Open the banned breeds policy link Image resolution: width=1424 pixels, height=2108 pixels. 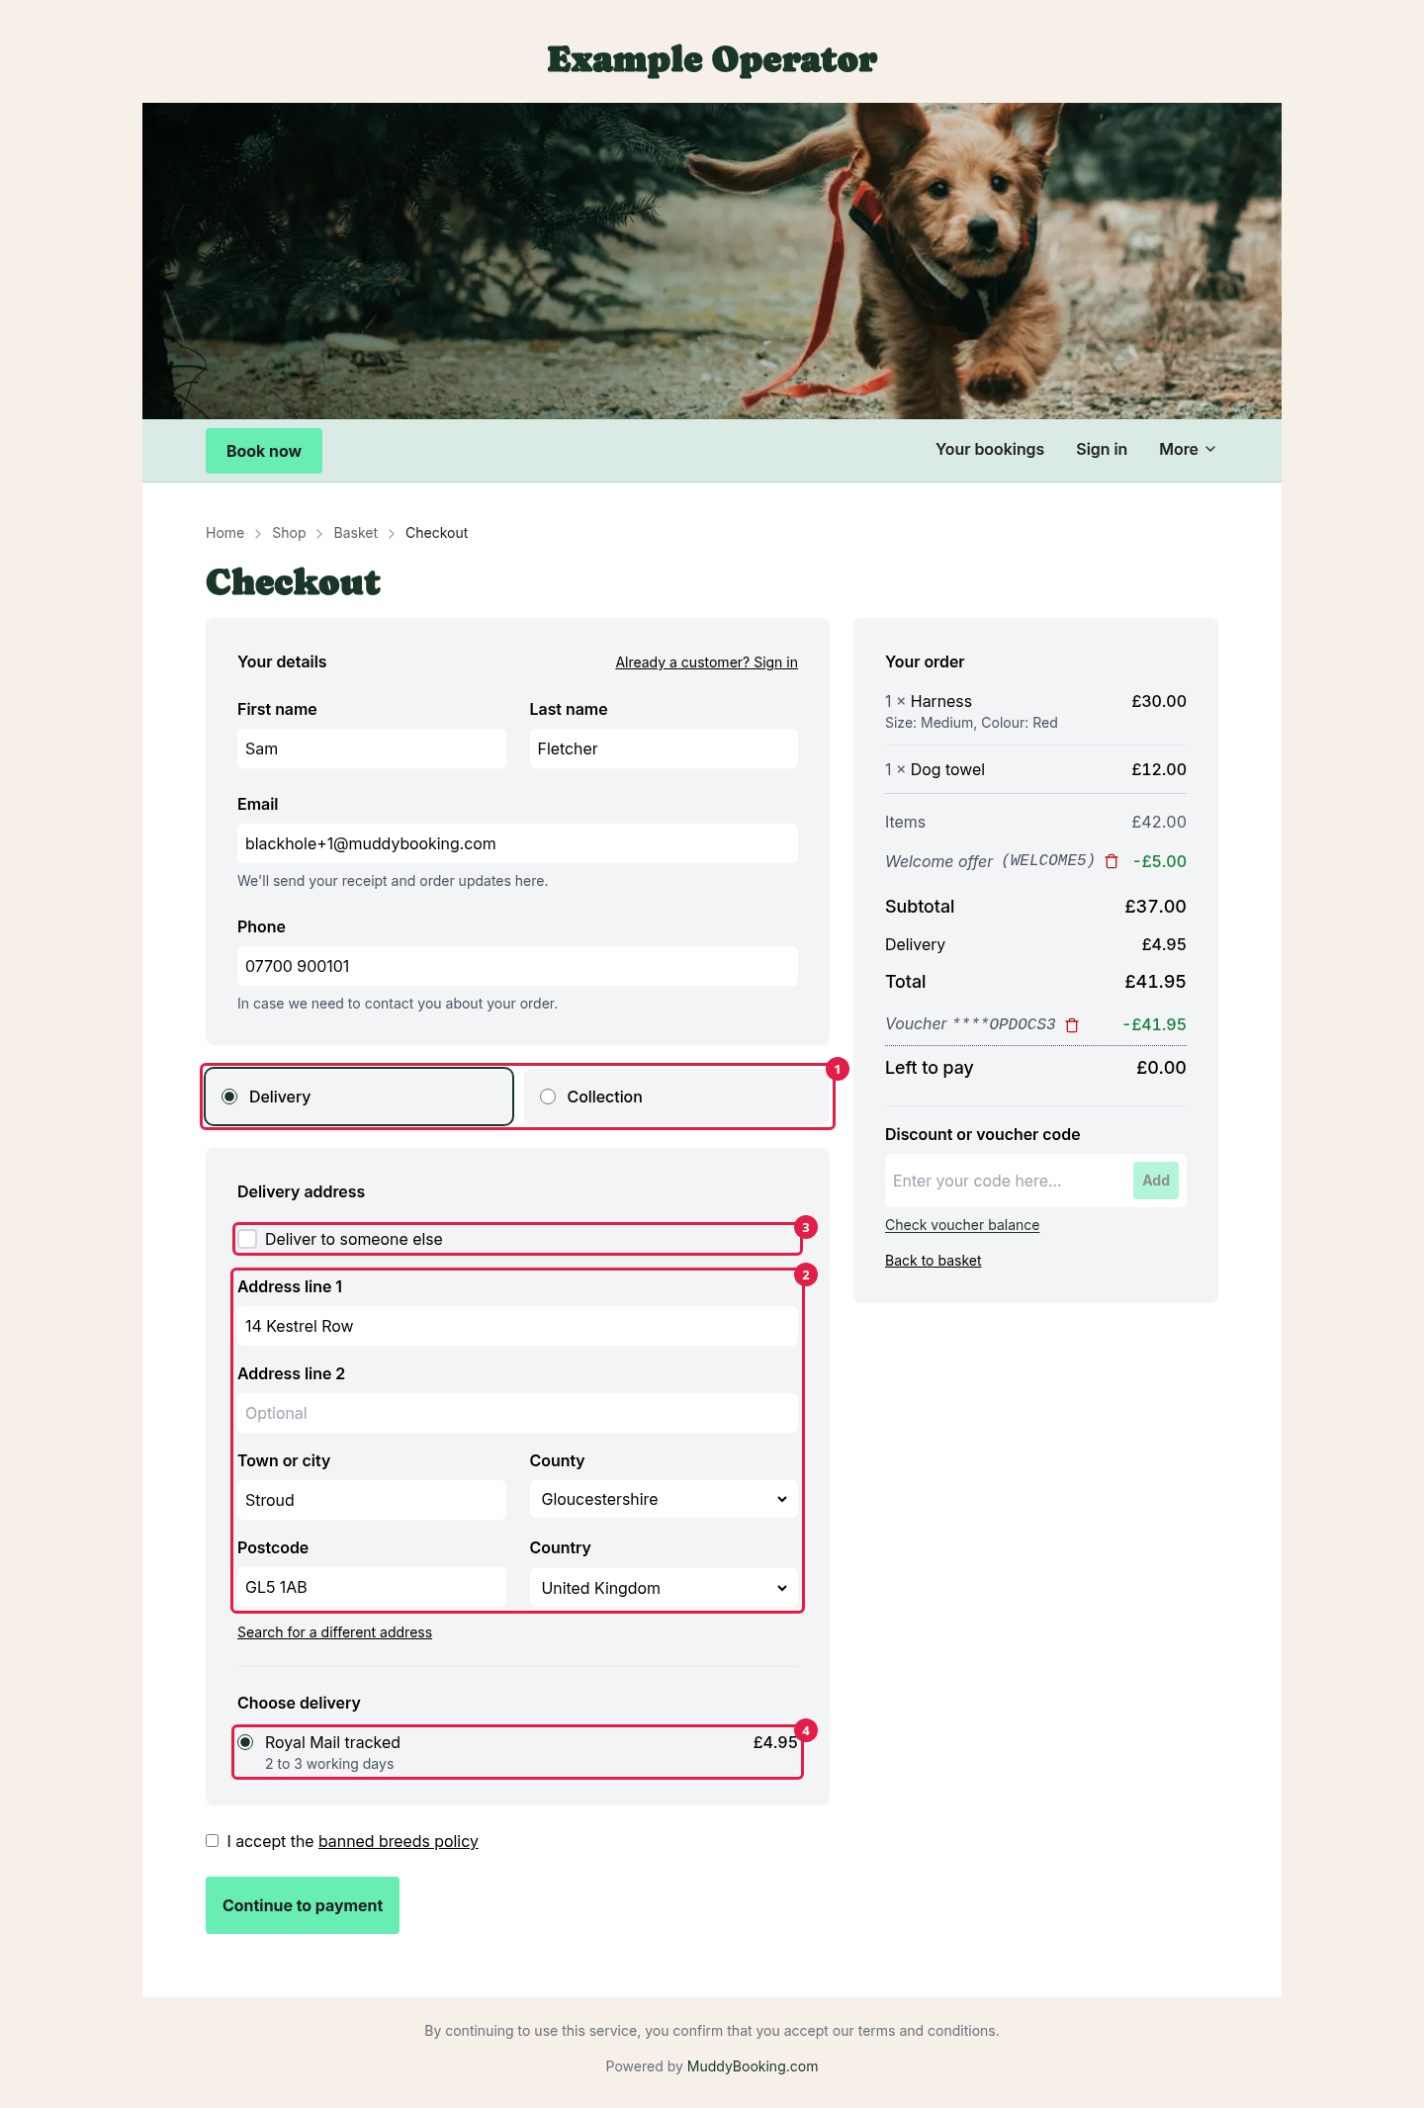click(x=399, y=1841)
